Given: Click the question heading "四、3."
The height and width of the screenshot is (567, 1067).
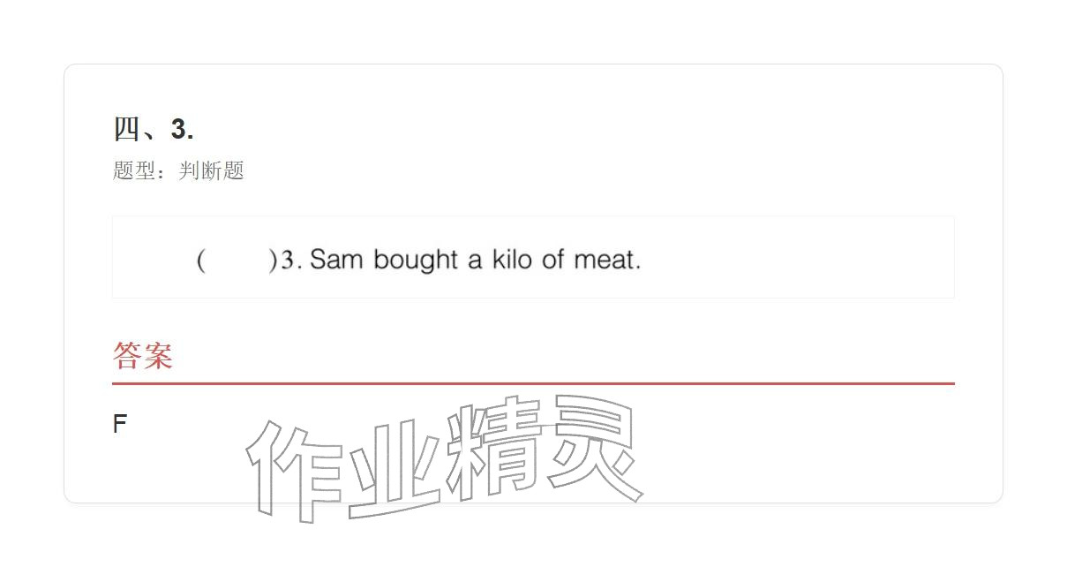Looking at the screenshot, I should (154, 129).
